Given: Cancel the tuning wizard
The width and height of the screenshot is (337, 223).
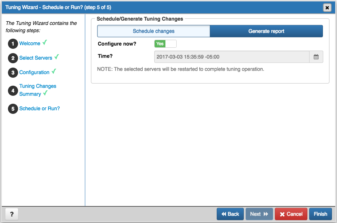Looking at the screenshot, I should tap(291, 214).
